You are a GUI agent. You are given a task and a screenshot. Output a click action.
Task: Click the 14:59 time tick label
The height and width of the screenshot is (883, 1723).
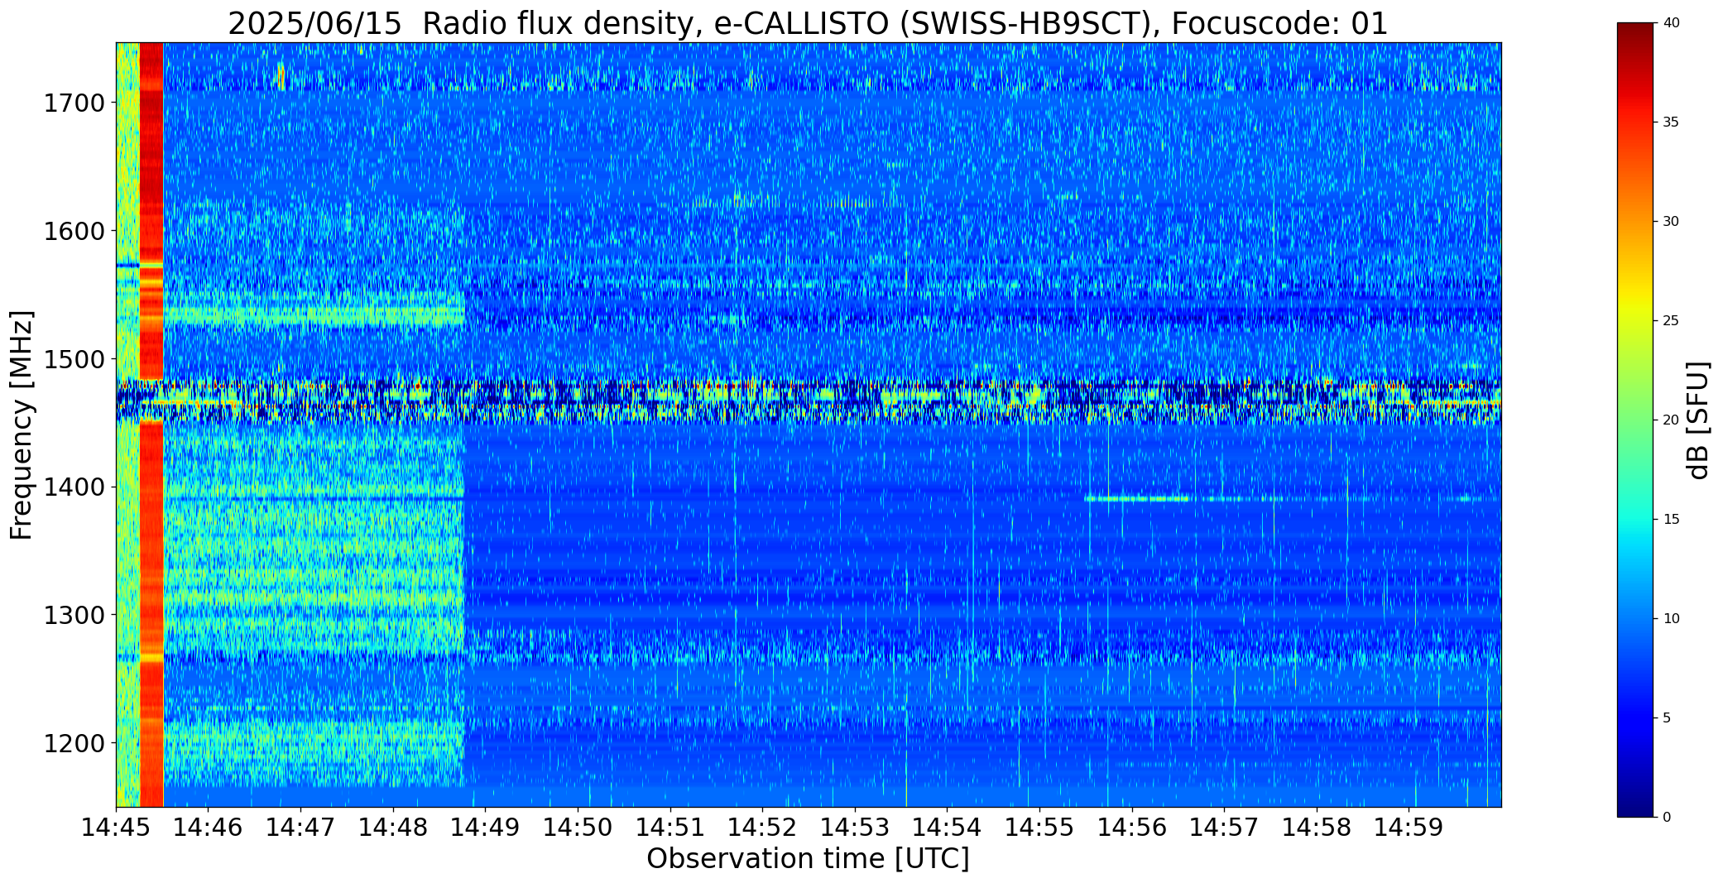pyautogui.click(x=1409, y=827)
